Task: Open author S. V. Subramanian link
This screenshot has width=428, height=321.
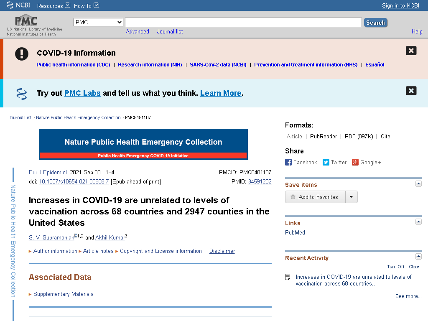Action: coord(51,238)
